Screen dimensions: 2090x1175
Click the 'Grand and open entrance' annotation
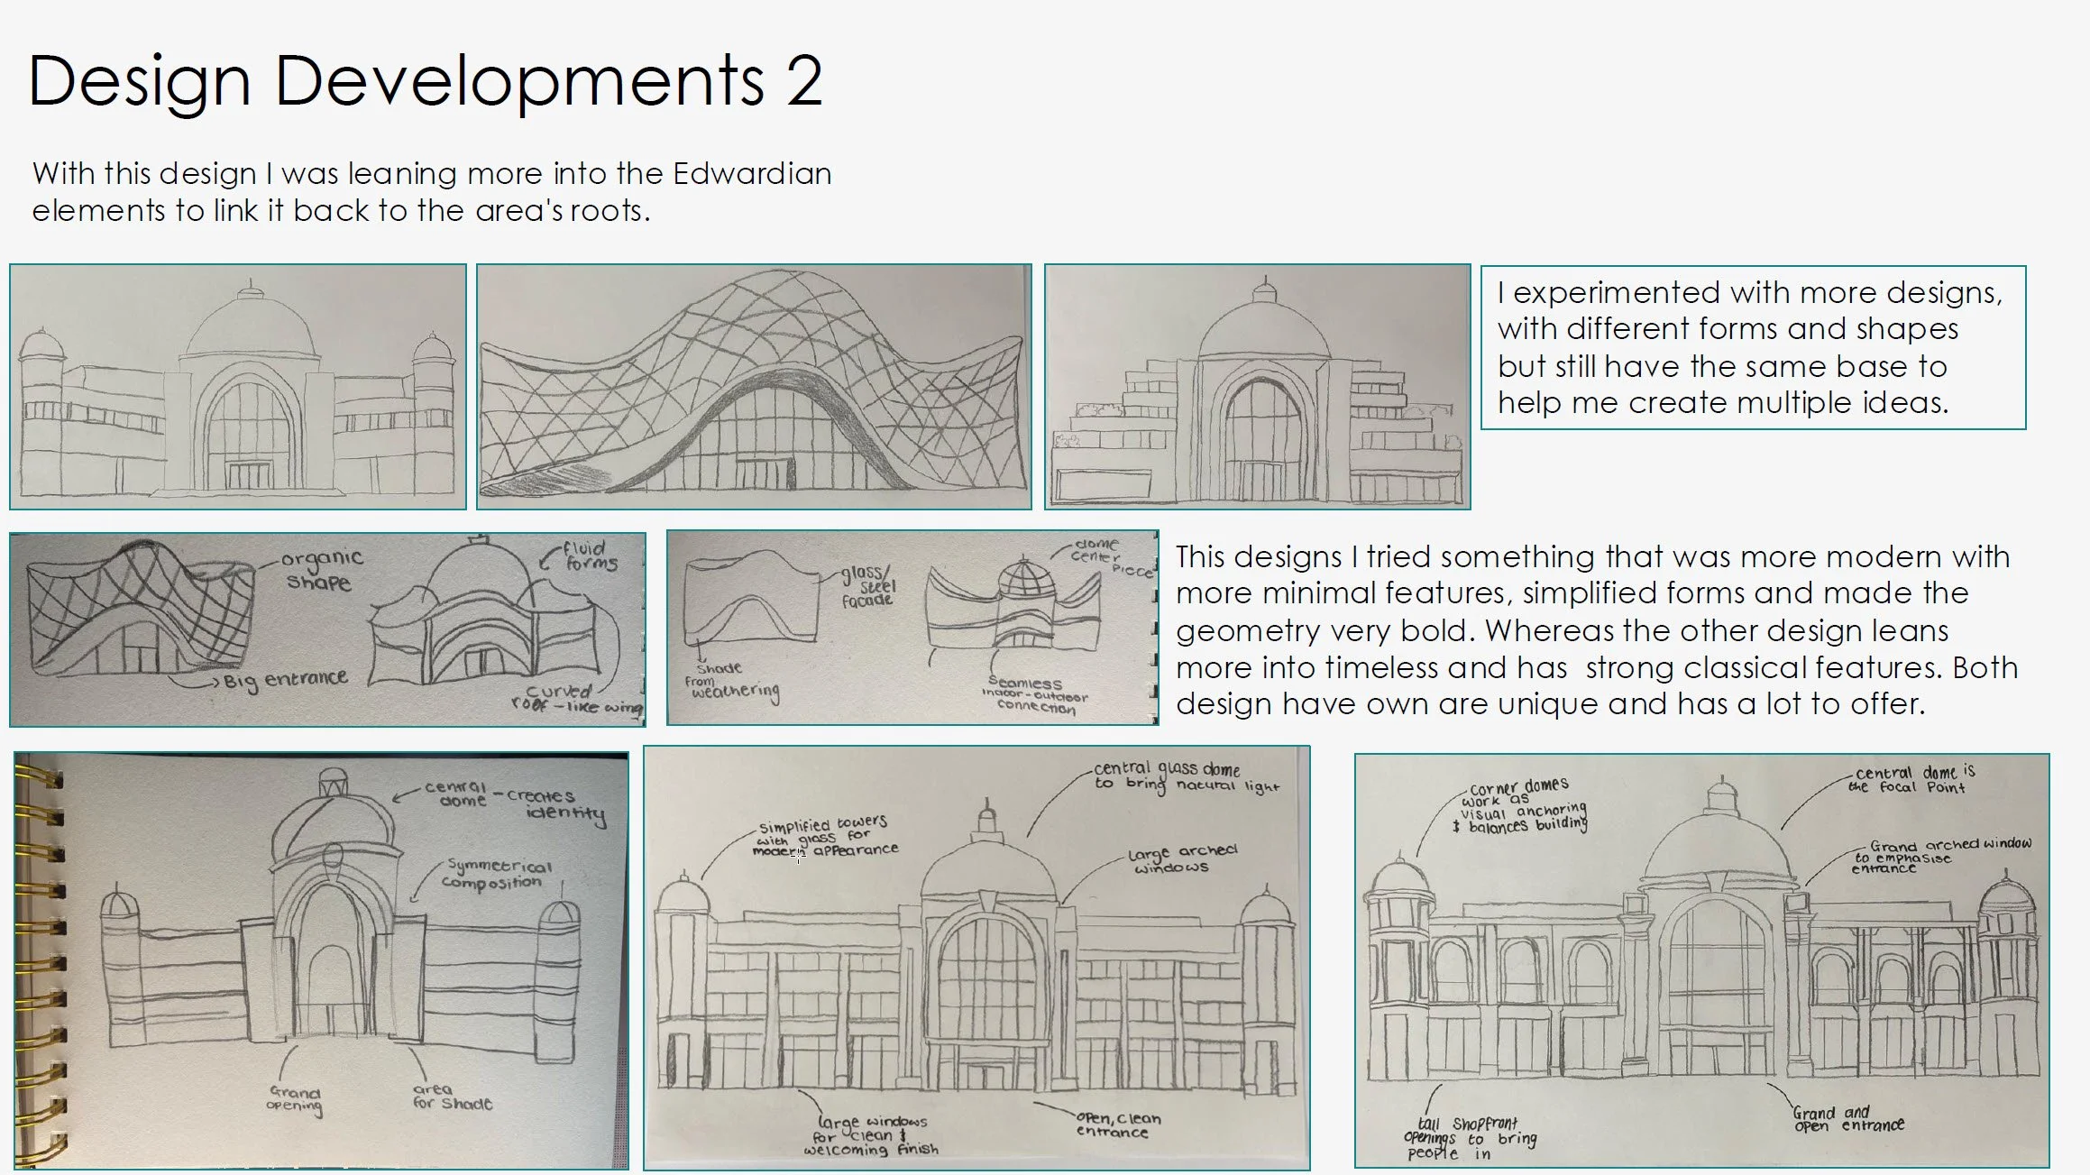(x=1848, y=1119)
